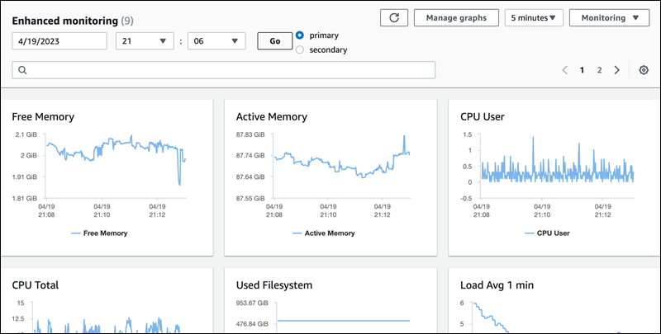Click the Manage graphs button

coord(455,17)
